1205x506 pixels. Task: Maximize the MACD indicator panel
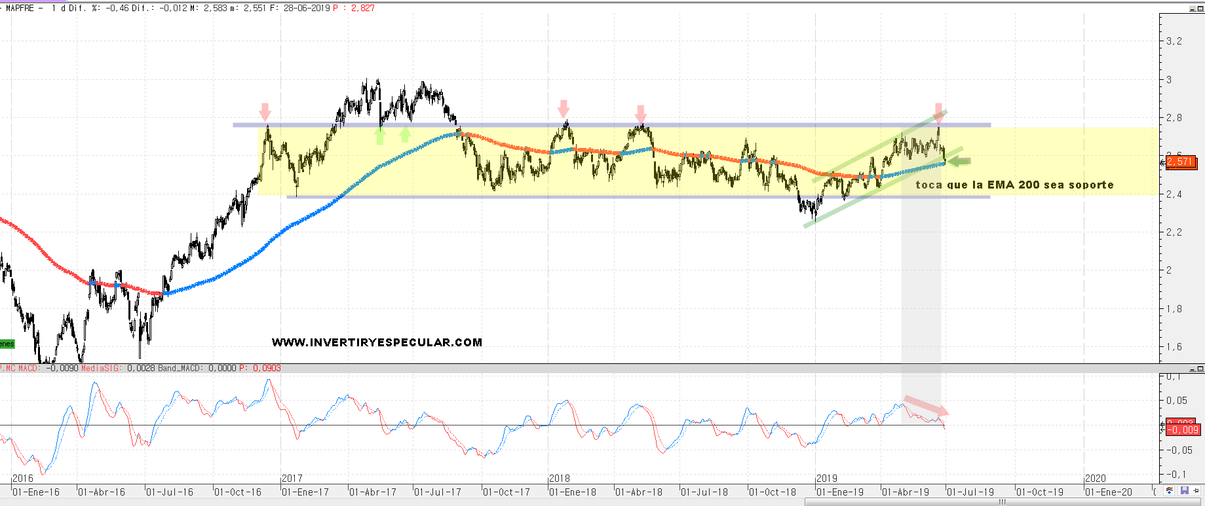[1200, 369]
